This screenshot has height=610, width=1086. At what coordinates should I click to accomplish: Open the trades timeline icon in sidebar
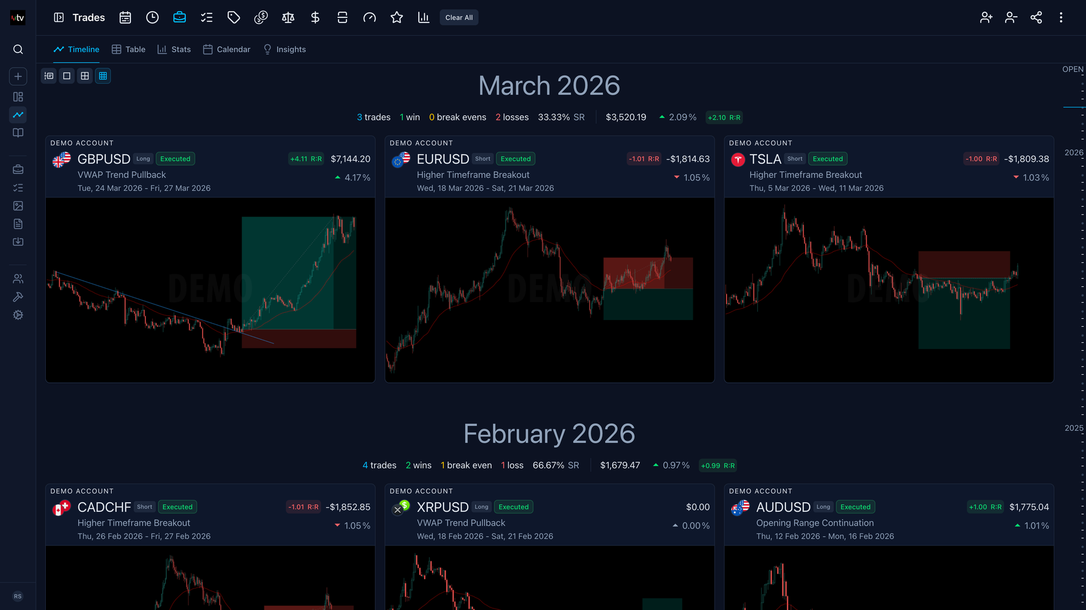click(18, 115)
